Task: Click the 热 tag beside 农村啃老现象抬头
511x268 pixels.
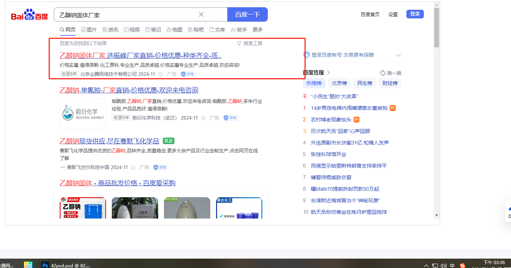Action: pyautogui.click(x=356, y=120)
